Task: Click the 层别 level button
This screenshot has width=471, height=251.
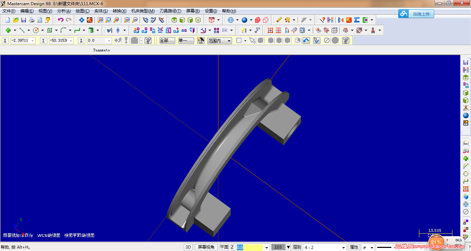Action: 297,247
